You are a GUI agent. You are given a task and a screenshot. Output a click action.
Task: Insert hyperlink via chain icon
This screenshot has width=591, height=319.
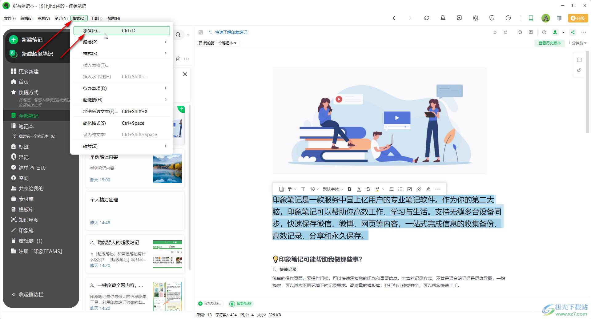click(419, 189)
